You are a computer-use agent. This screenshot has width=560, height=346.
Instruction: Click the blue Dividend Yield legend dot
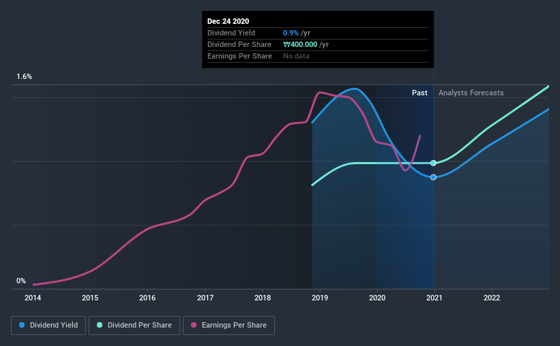pos(22,325)
